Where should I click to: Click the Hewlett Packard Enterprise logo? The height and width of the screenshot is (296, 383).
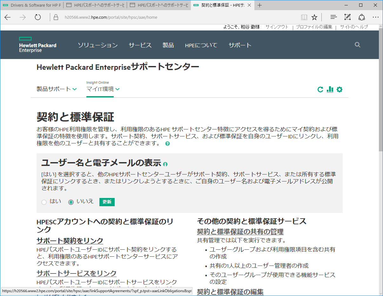pos(37,45)
